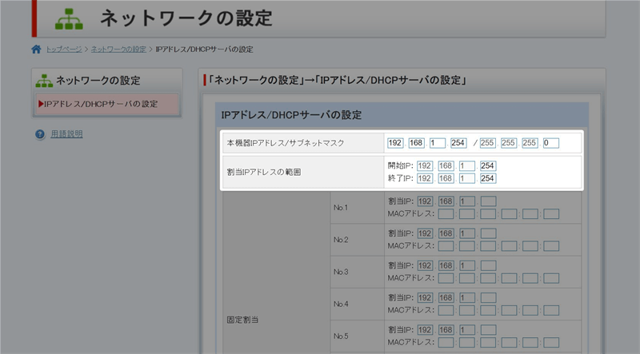Open the 用語説明 glossary link
640x354 pixels.
pyautogui.click(x=66, y=133)
